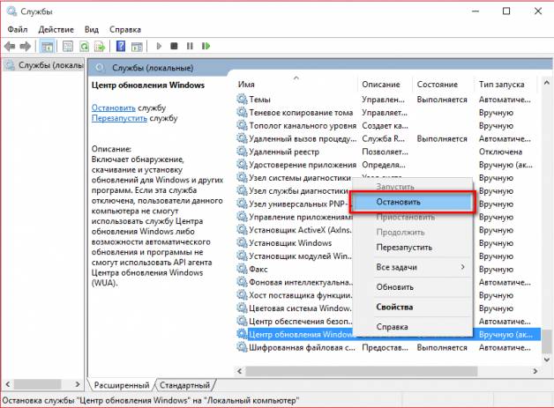
Task: Open the Файл menu
Action: pyautogui.click(x=18, y=30)
